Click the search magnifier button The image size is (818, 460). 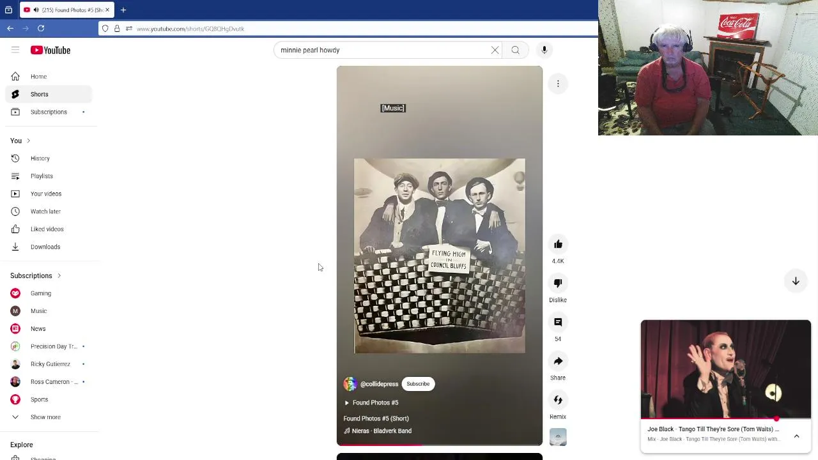click(515, 50)
